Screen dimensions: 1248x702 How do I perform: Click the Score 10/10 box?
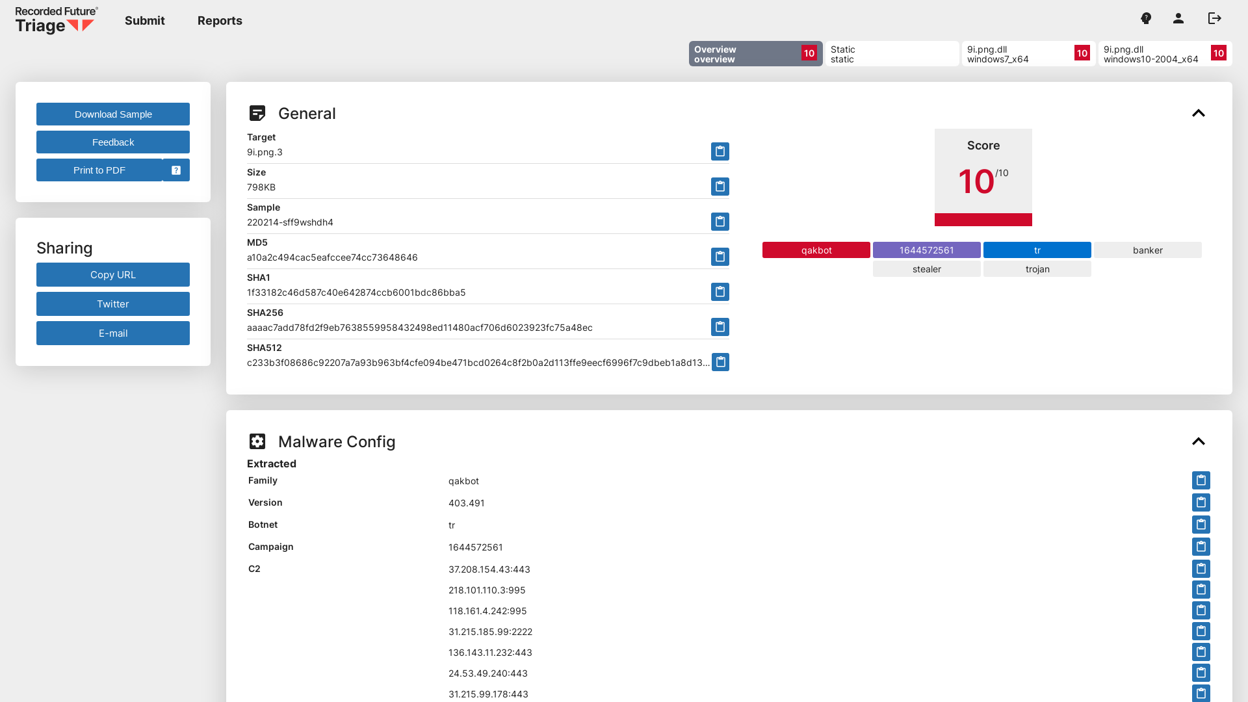tap(983, 177)
